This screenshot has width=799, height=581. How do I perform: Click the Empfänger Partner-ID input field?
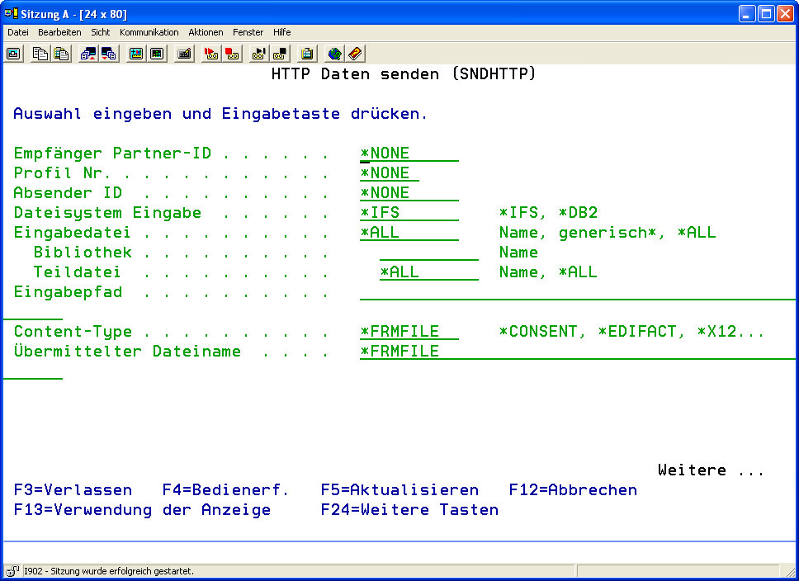(409, 154)
